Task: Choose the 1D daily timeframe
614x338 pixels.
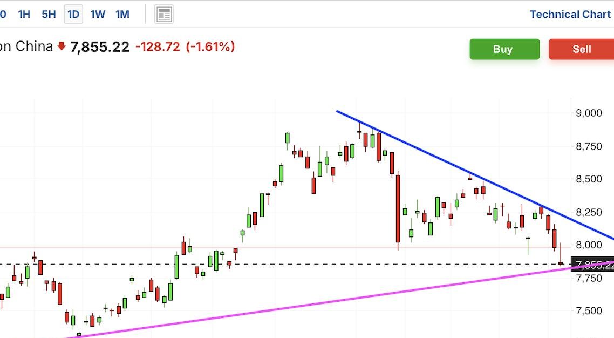Action: (73, 15)
